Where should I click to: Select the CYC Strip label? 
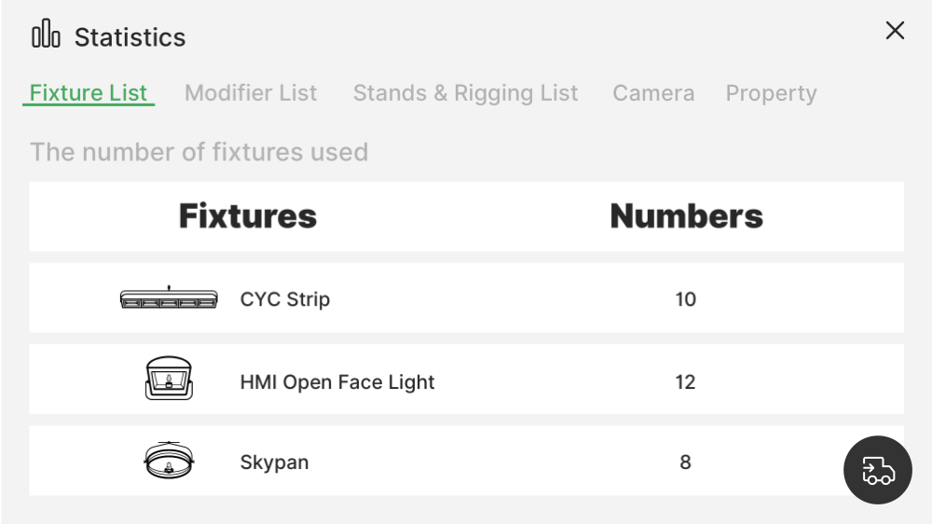click(285, 299)
